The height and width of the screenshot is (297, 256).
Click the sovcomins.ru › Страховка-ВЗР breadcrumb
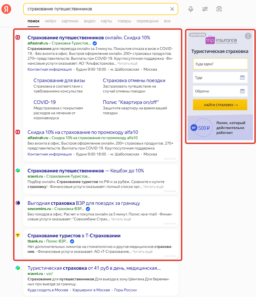pos(56,209)
